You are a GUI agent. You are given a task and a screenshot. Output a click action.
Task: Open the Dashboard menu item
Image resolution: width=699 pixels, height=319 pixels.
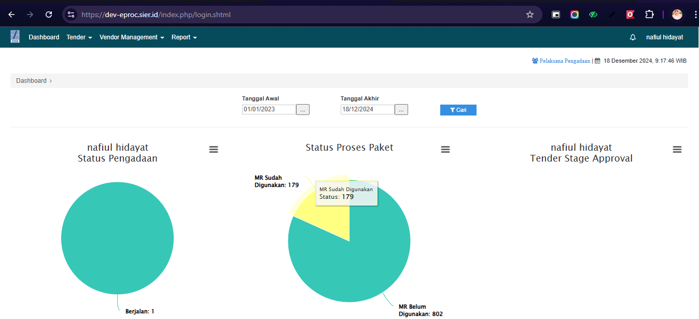(x=44, y=37)
